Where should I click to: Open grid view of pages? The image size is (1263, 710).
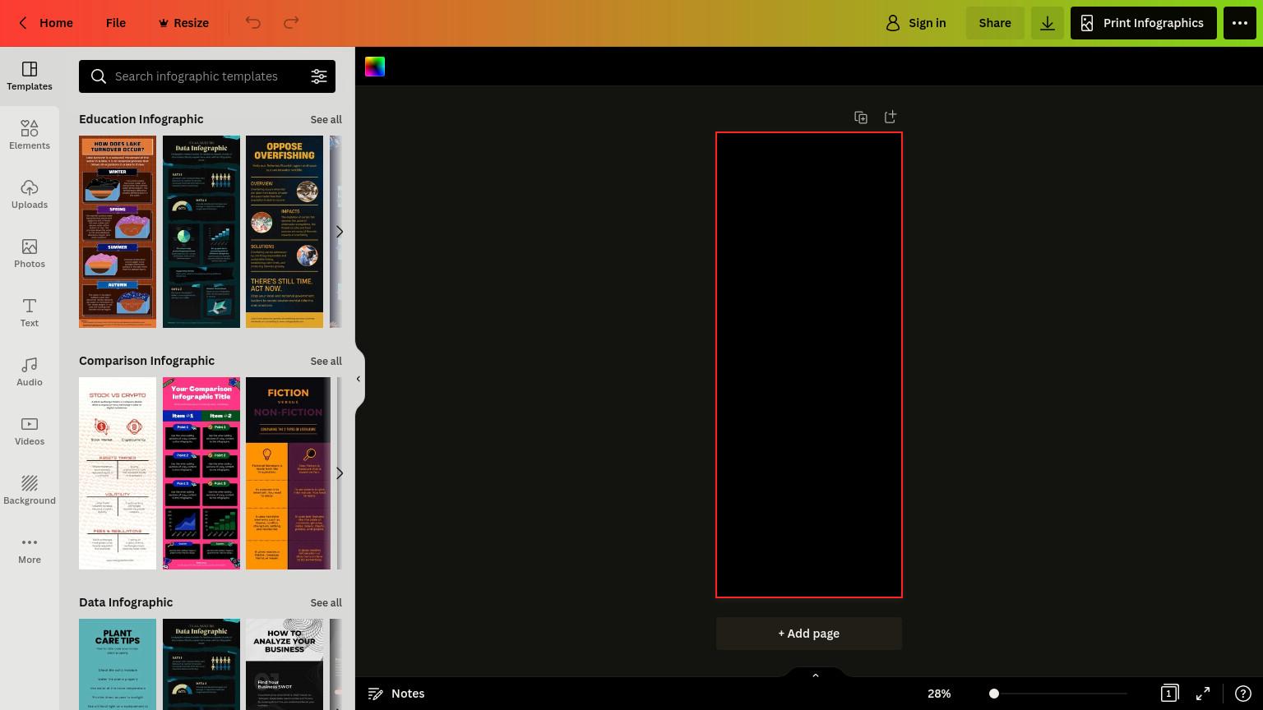point(1169,694)
